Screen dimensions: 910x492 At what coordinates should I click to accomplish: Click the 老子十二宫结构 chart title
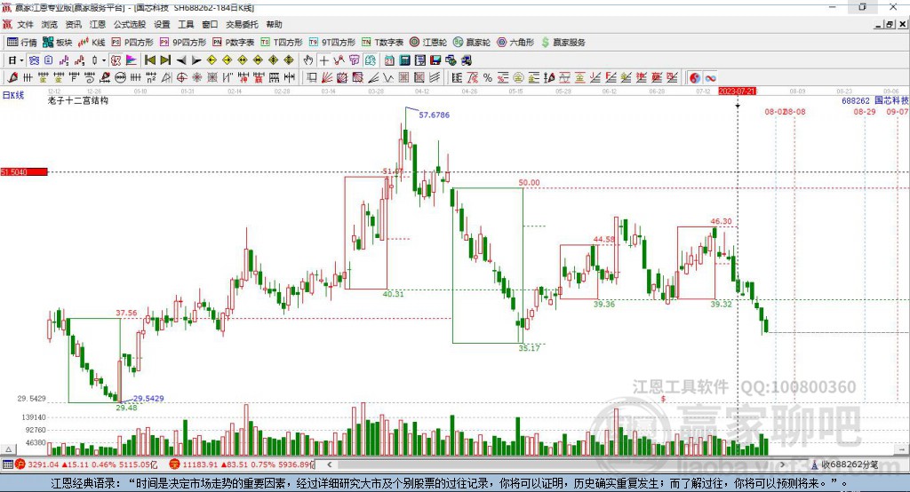point(78,100)
